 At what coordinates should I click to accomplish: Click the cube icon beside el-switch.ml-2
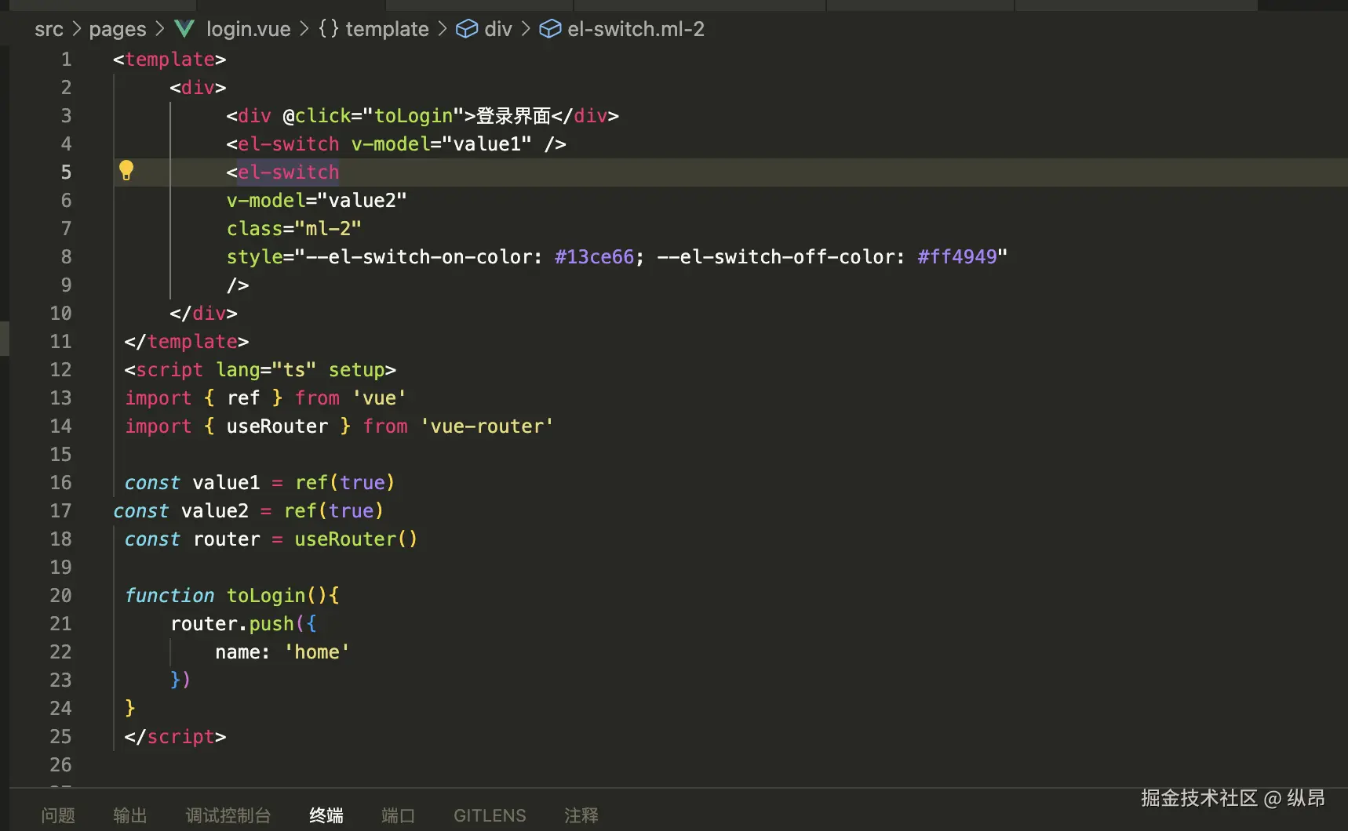click(x=550, y=29)
